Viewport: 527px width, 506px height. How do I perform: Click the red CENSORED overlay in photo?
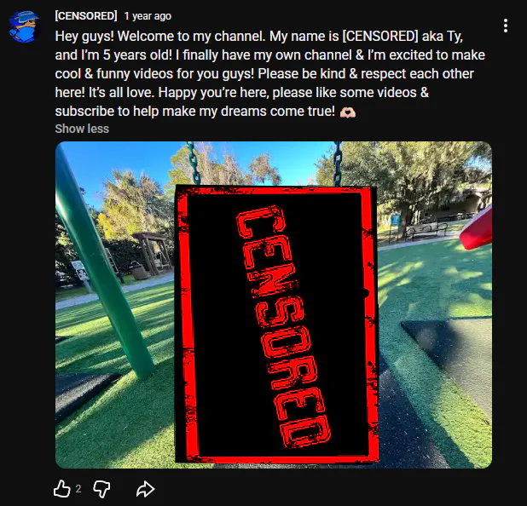pos(277,325)
